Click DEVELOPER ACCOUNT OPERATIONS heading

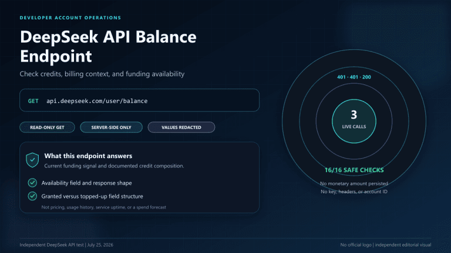click(70, 18)
